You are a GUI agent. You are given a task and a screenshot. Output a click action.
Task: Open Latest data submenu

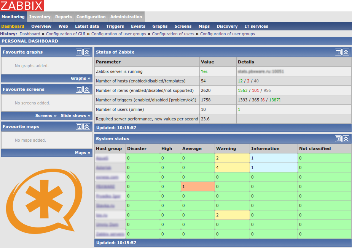[x=87, y=26]
